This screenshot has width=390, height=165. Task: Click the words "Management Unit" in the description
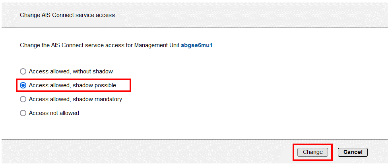(157, 46)
